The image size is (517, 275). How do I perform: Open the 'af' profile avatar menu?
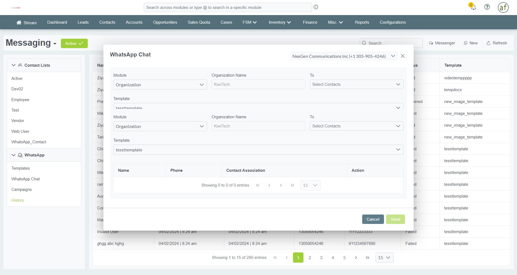click(503, 8)
